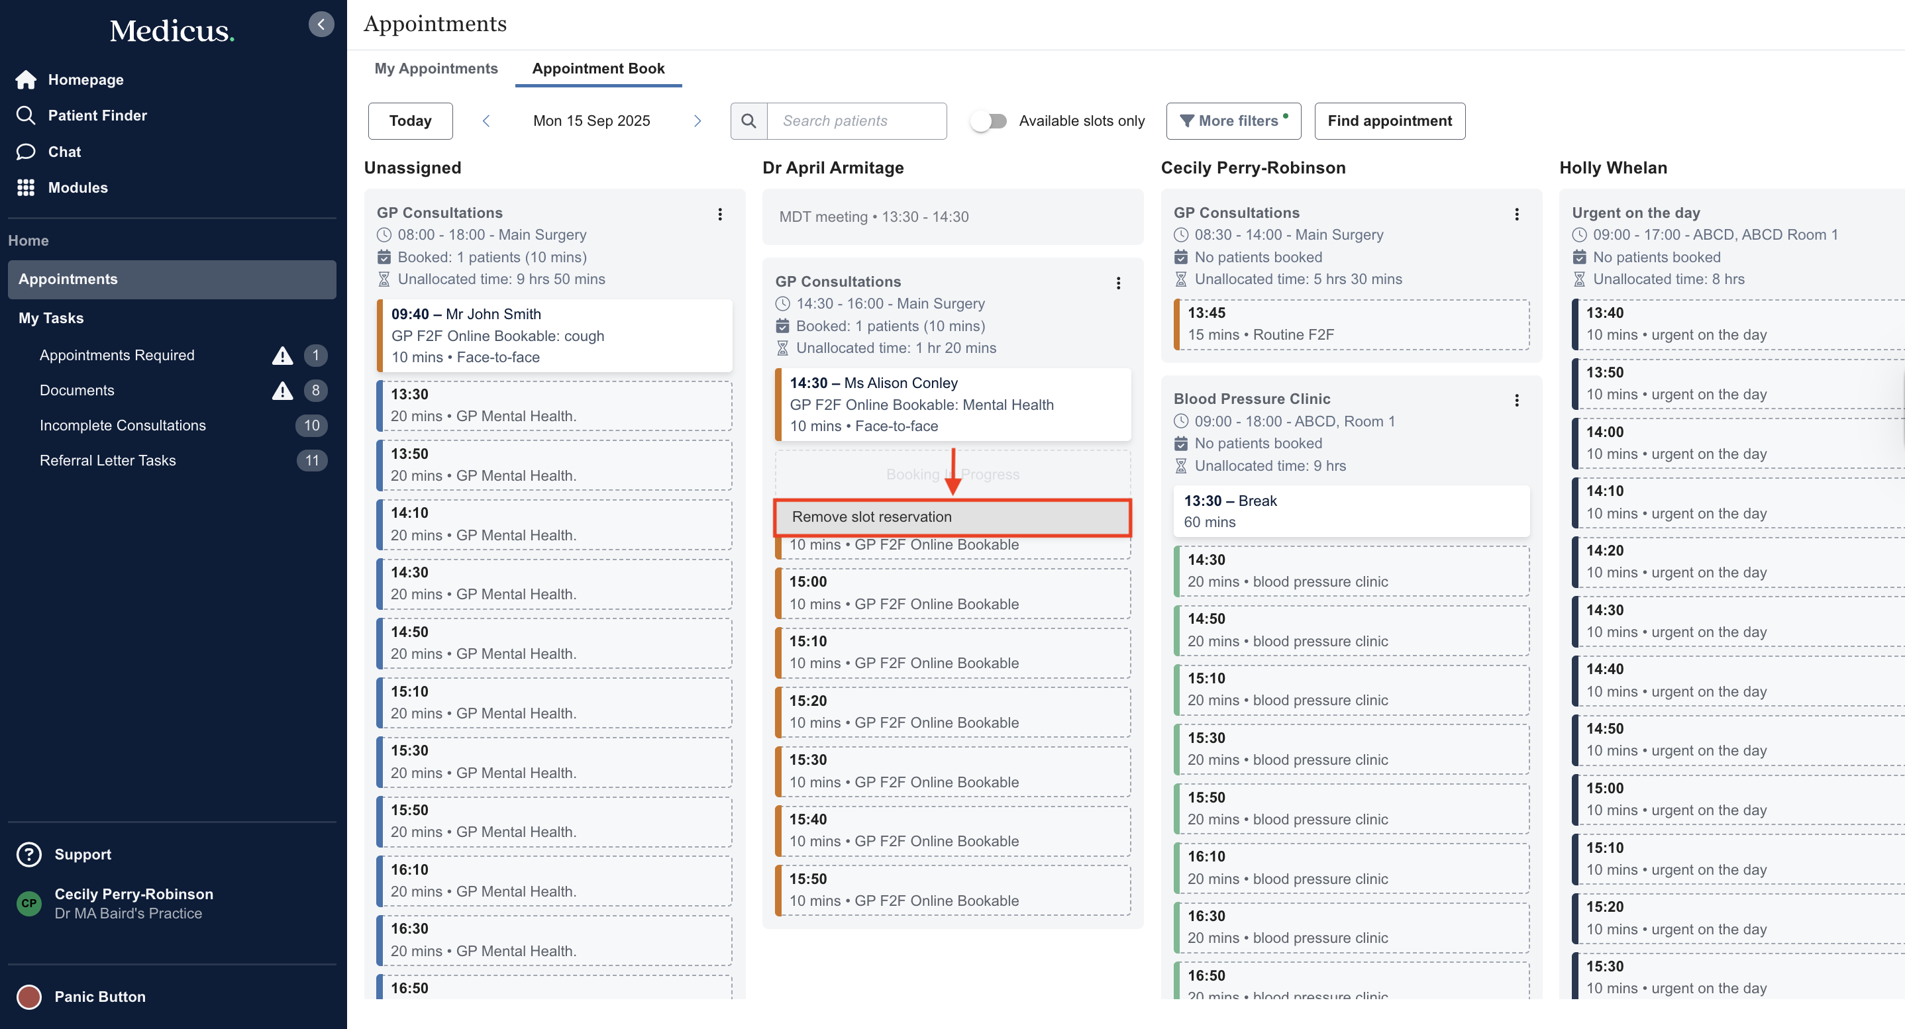Select Dr Armitage 15:50 GP F2F slot
Image resolution: width=1905 pixels, height=1029 pixels.
coord(952,890)
